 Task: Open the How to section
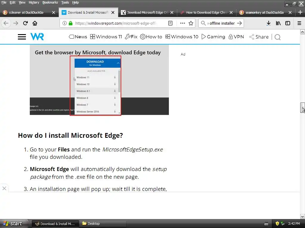coord(151,37)
